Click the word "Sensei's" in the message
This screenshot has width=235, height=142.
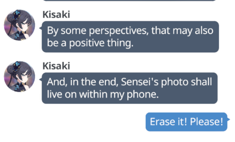coord(140,82)
